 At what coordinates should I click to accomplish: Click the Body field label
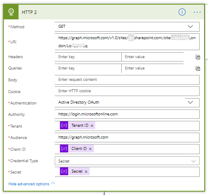13,80
